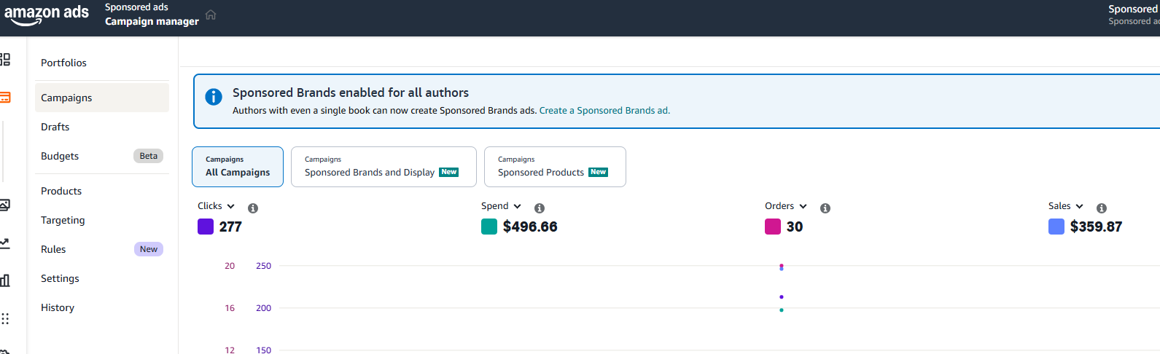The image size is (1160, 354).
Task: Open the Orders metric dropdown
Action: point(786,206)
